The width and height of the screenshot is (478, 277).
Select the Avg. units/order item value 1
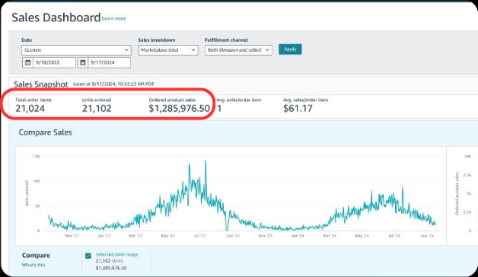click(x=219, y=109)
